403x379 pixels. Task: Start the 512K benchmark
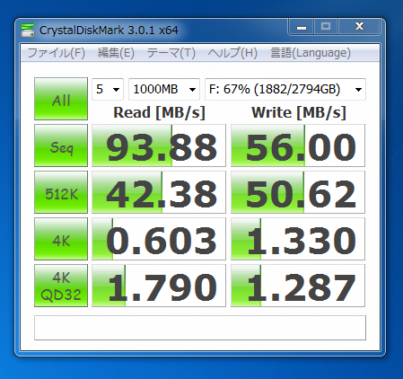pyautogui.click(x=61, y=192)
